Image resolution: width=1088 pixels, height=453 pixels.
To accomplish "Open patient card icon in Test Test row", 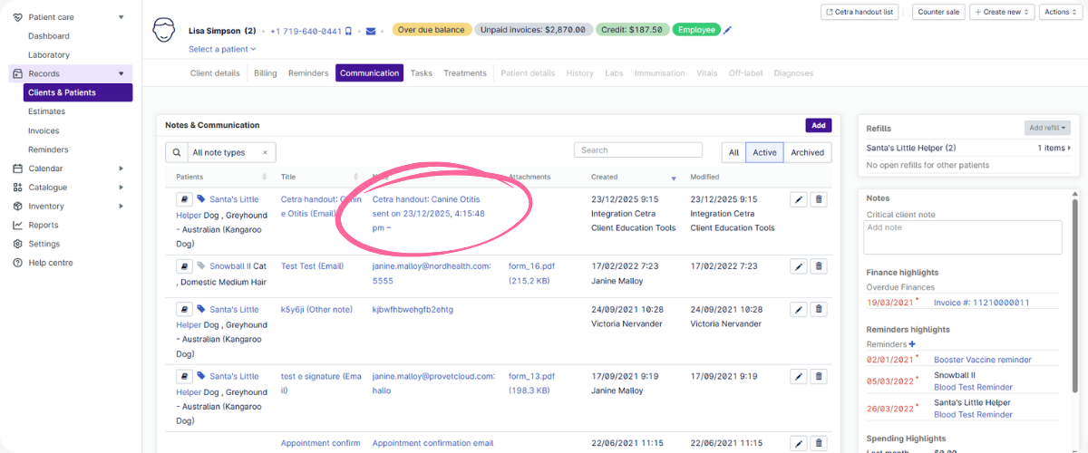I will (182, 266).
